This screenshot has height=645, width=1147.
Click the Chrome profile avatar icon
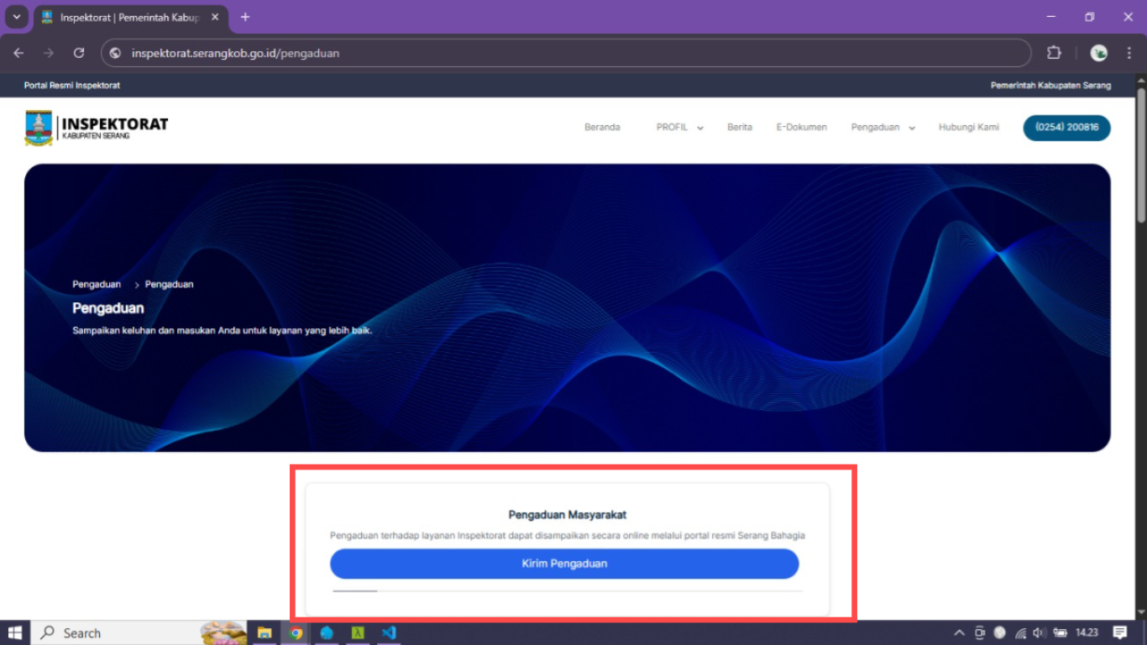[1098, 53]
